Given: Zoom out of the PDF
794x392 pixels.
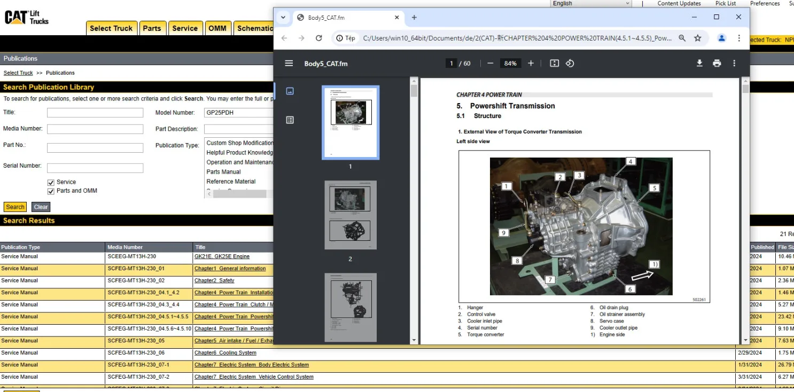Looking at the screenshot, I should point(490,63).
